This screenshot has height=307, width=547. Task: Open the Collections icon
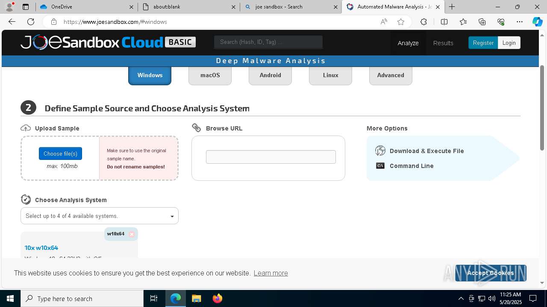(482, 22)
